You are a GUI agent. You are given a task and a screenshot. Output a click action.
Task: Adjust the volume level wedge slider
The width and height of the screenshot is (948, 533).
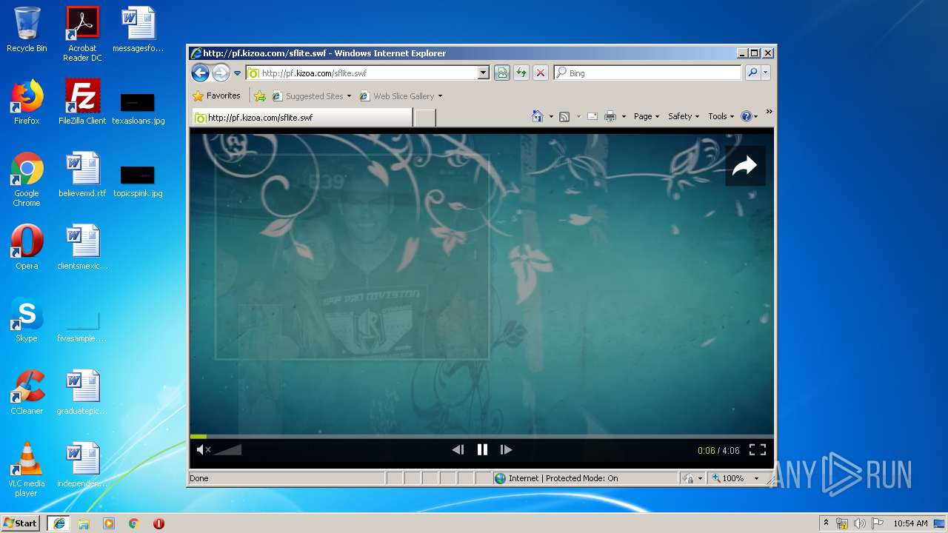pos(228,449)
